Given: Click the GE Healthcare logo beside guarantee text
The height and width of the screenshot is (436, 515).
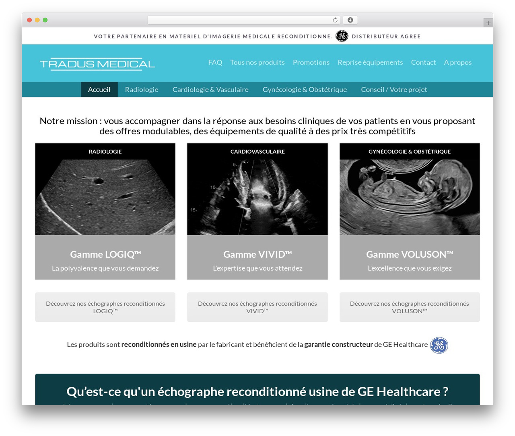Looking at the screenshot, I should click(439, 345).
